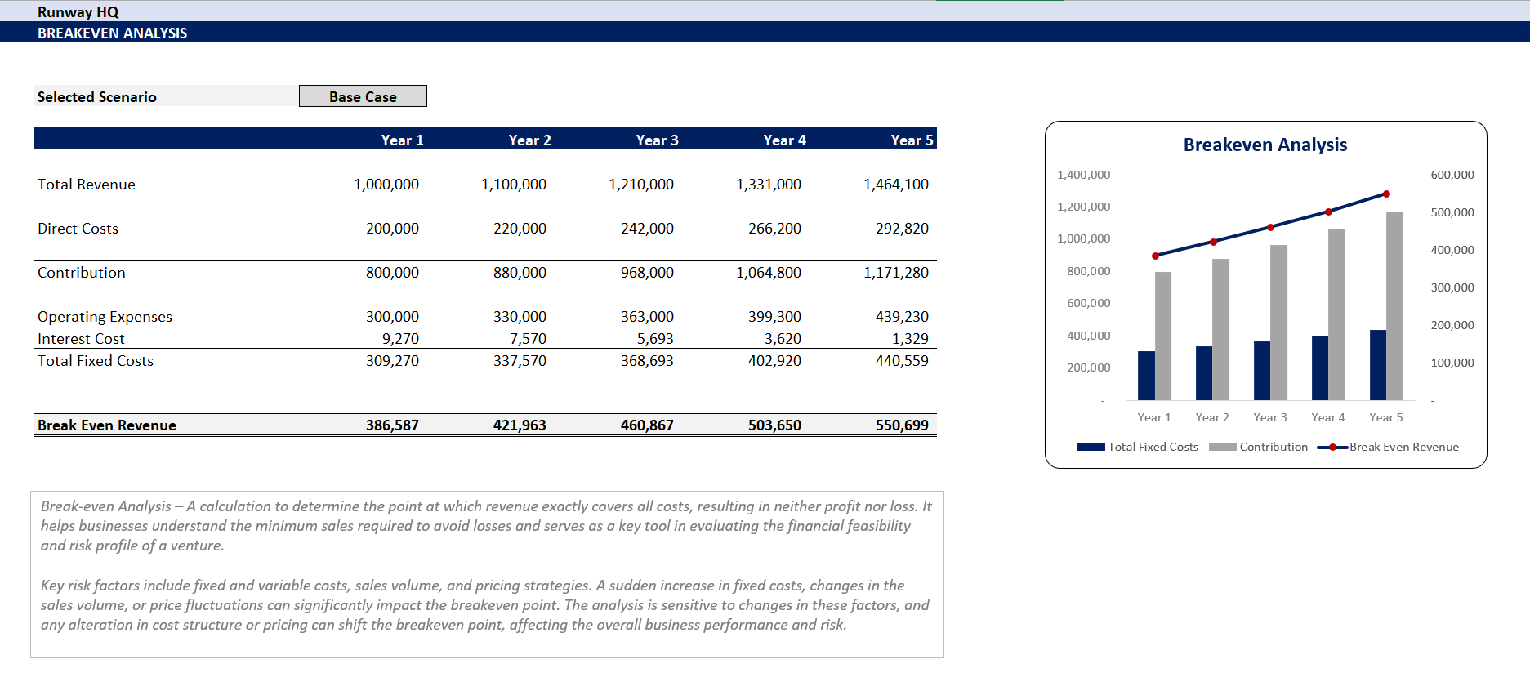The height and width of the screenshot is (677, 1530).
Task: Click the Year 5 red break-even line point
Action: pyautogui.click(x=1386, y=194)
